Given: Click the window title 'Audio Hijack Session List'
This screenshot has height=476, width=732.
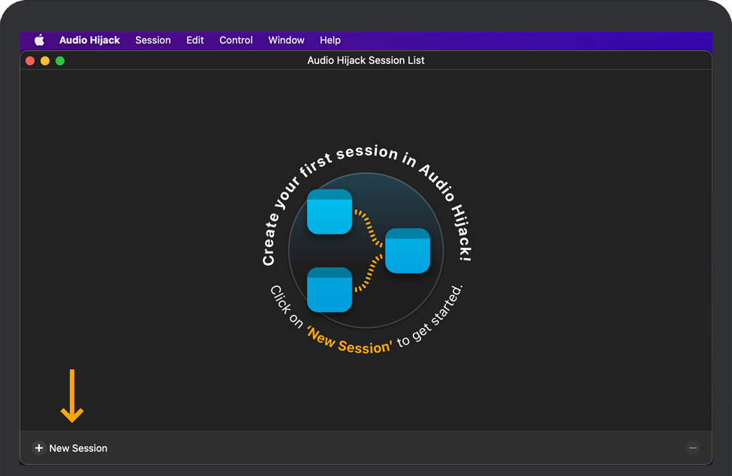Looking at the screenshot, I should click(x=366, y=60).
